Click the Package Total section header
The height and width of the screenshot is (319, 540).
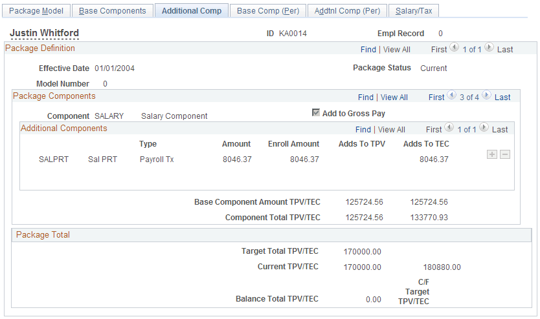click(x=272, y=235)
